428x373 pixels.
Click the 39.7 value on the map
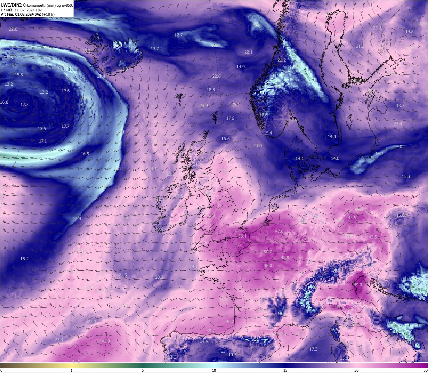pos(210,331)
